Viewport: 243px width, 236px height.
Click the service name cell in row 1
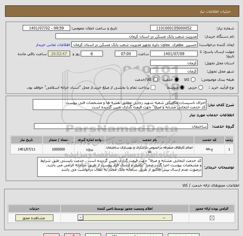point(149,149)
